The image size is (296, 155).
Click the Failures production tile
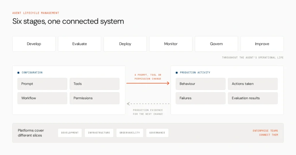point(201,98)
